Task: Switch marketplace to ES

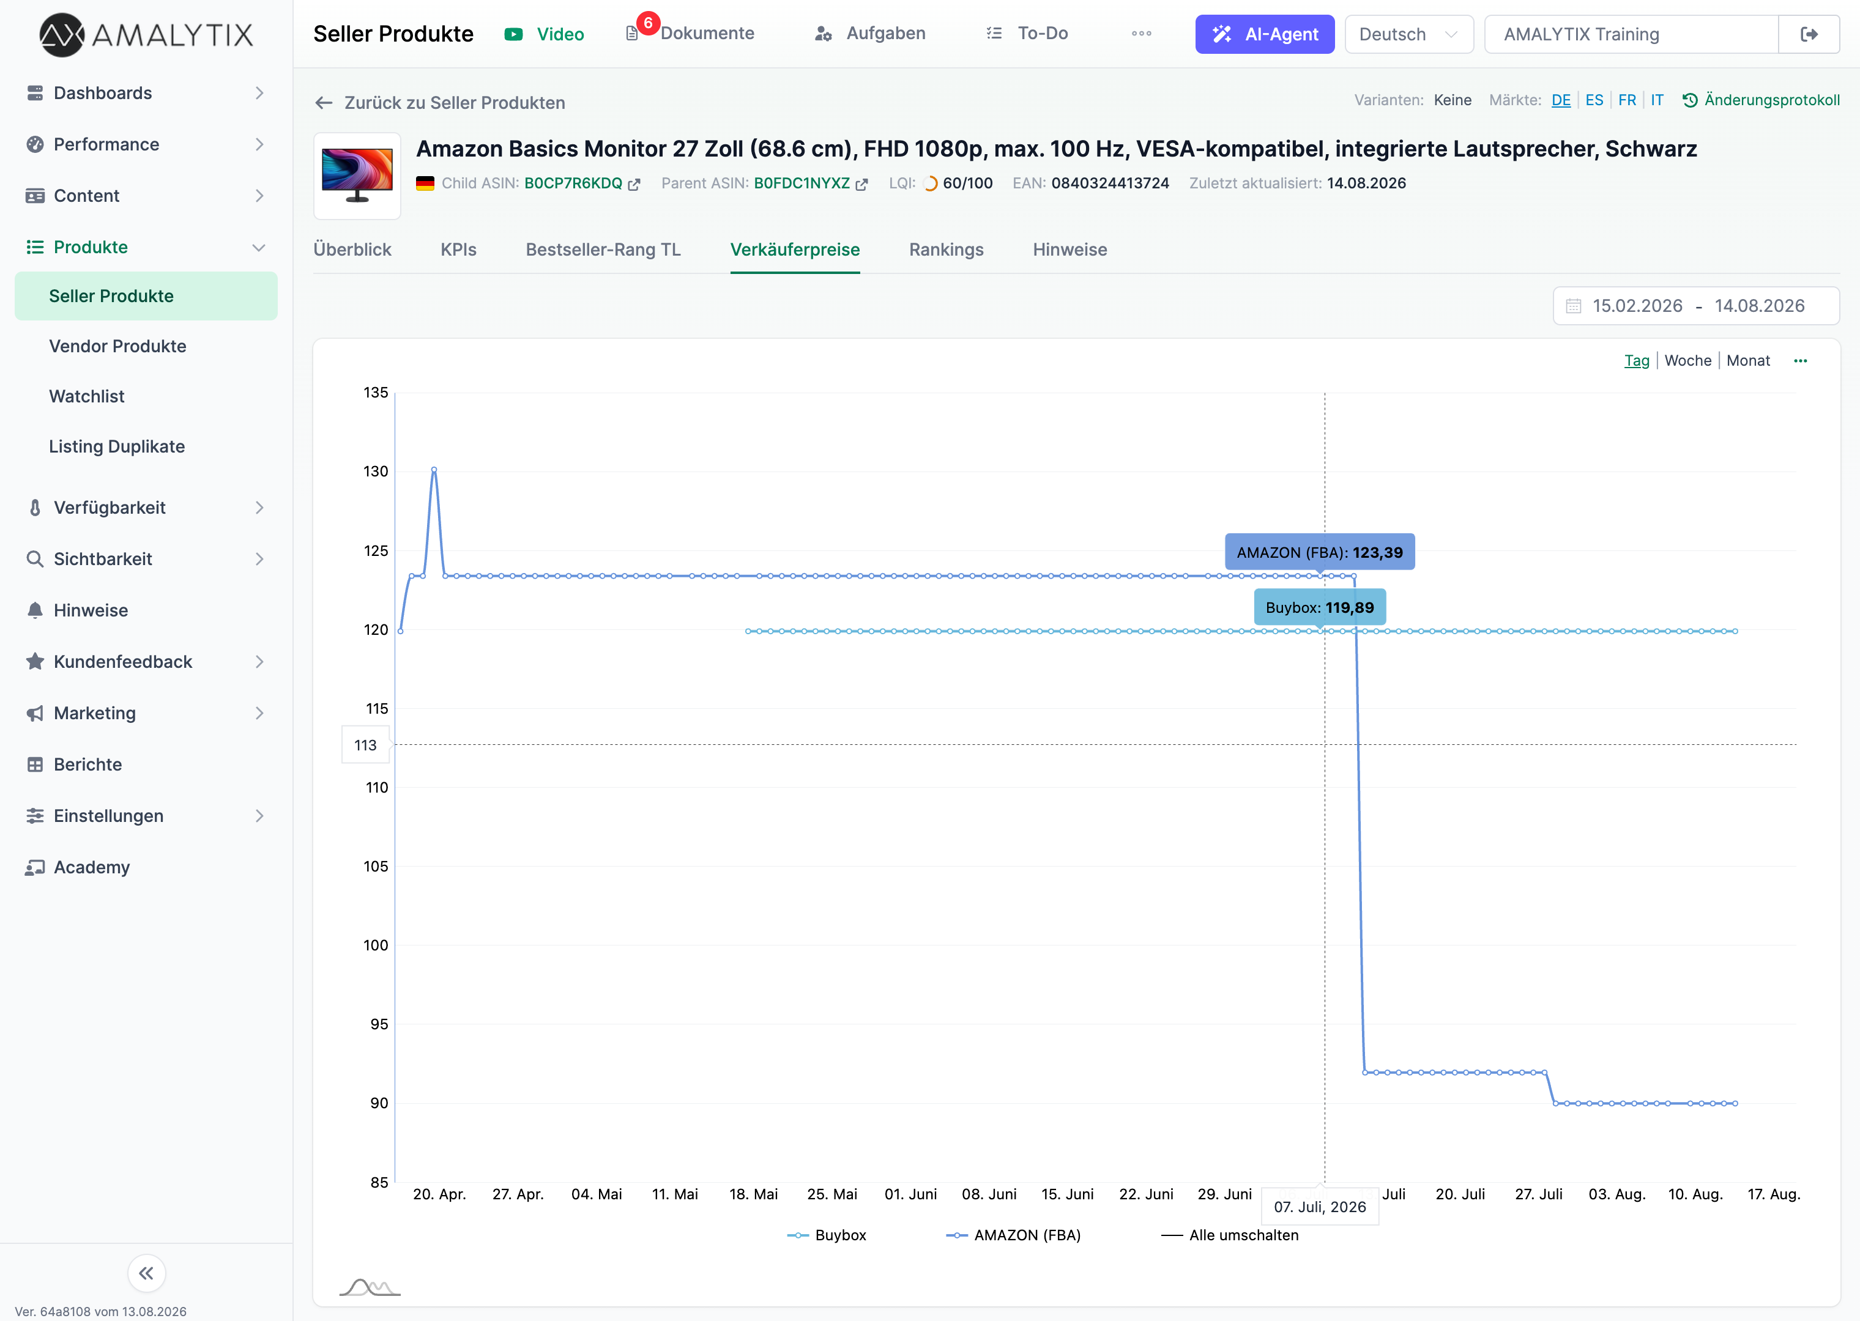Action: tap(1594, 100)
